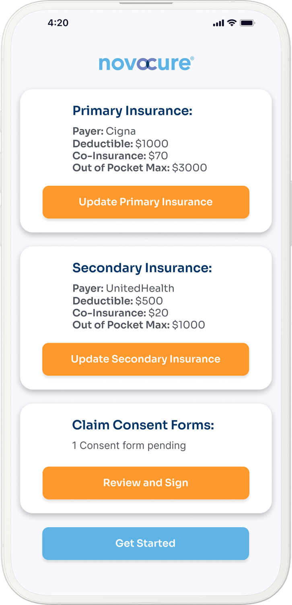This screenshot has height=605, width=292.
Task: Tap the Novocure logo
Action: (x=146, y=64)
